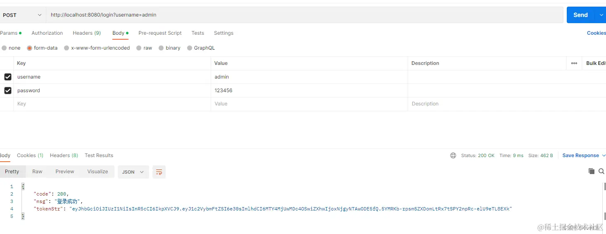This screenshot has height=234, width=606.
Task: Uncheck the password row checkbox
Action: 7,91
